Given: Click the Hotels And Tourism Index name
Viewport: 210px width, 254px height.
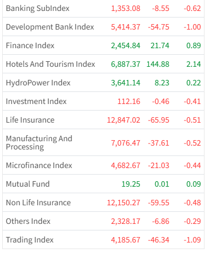Looking at the screenshot, I should point(50,64).
